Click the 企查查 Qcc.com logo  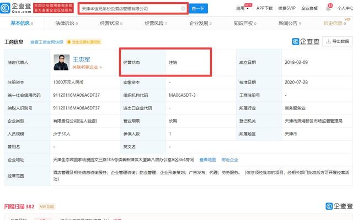16,8
